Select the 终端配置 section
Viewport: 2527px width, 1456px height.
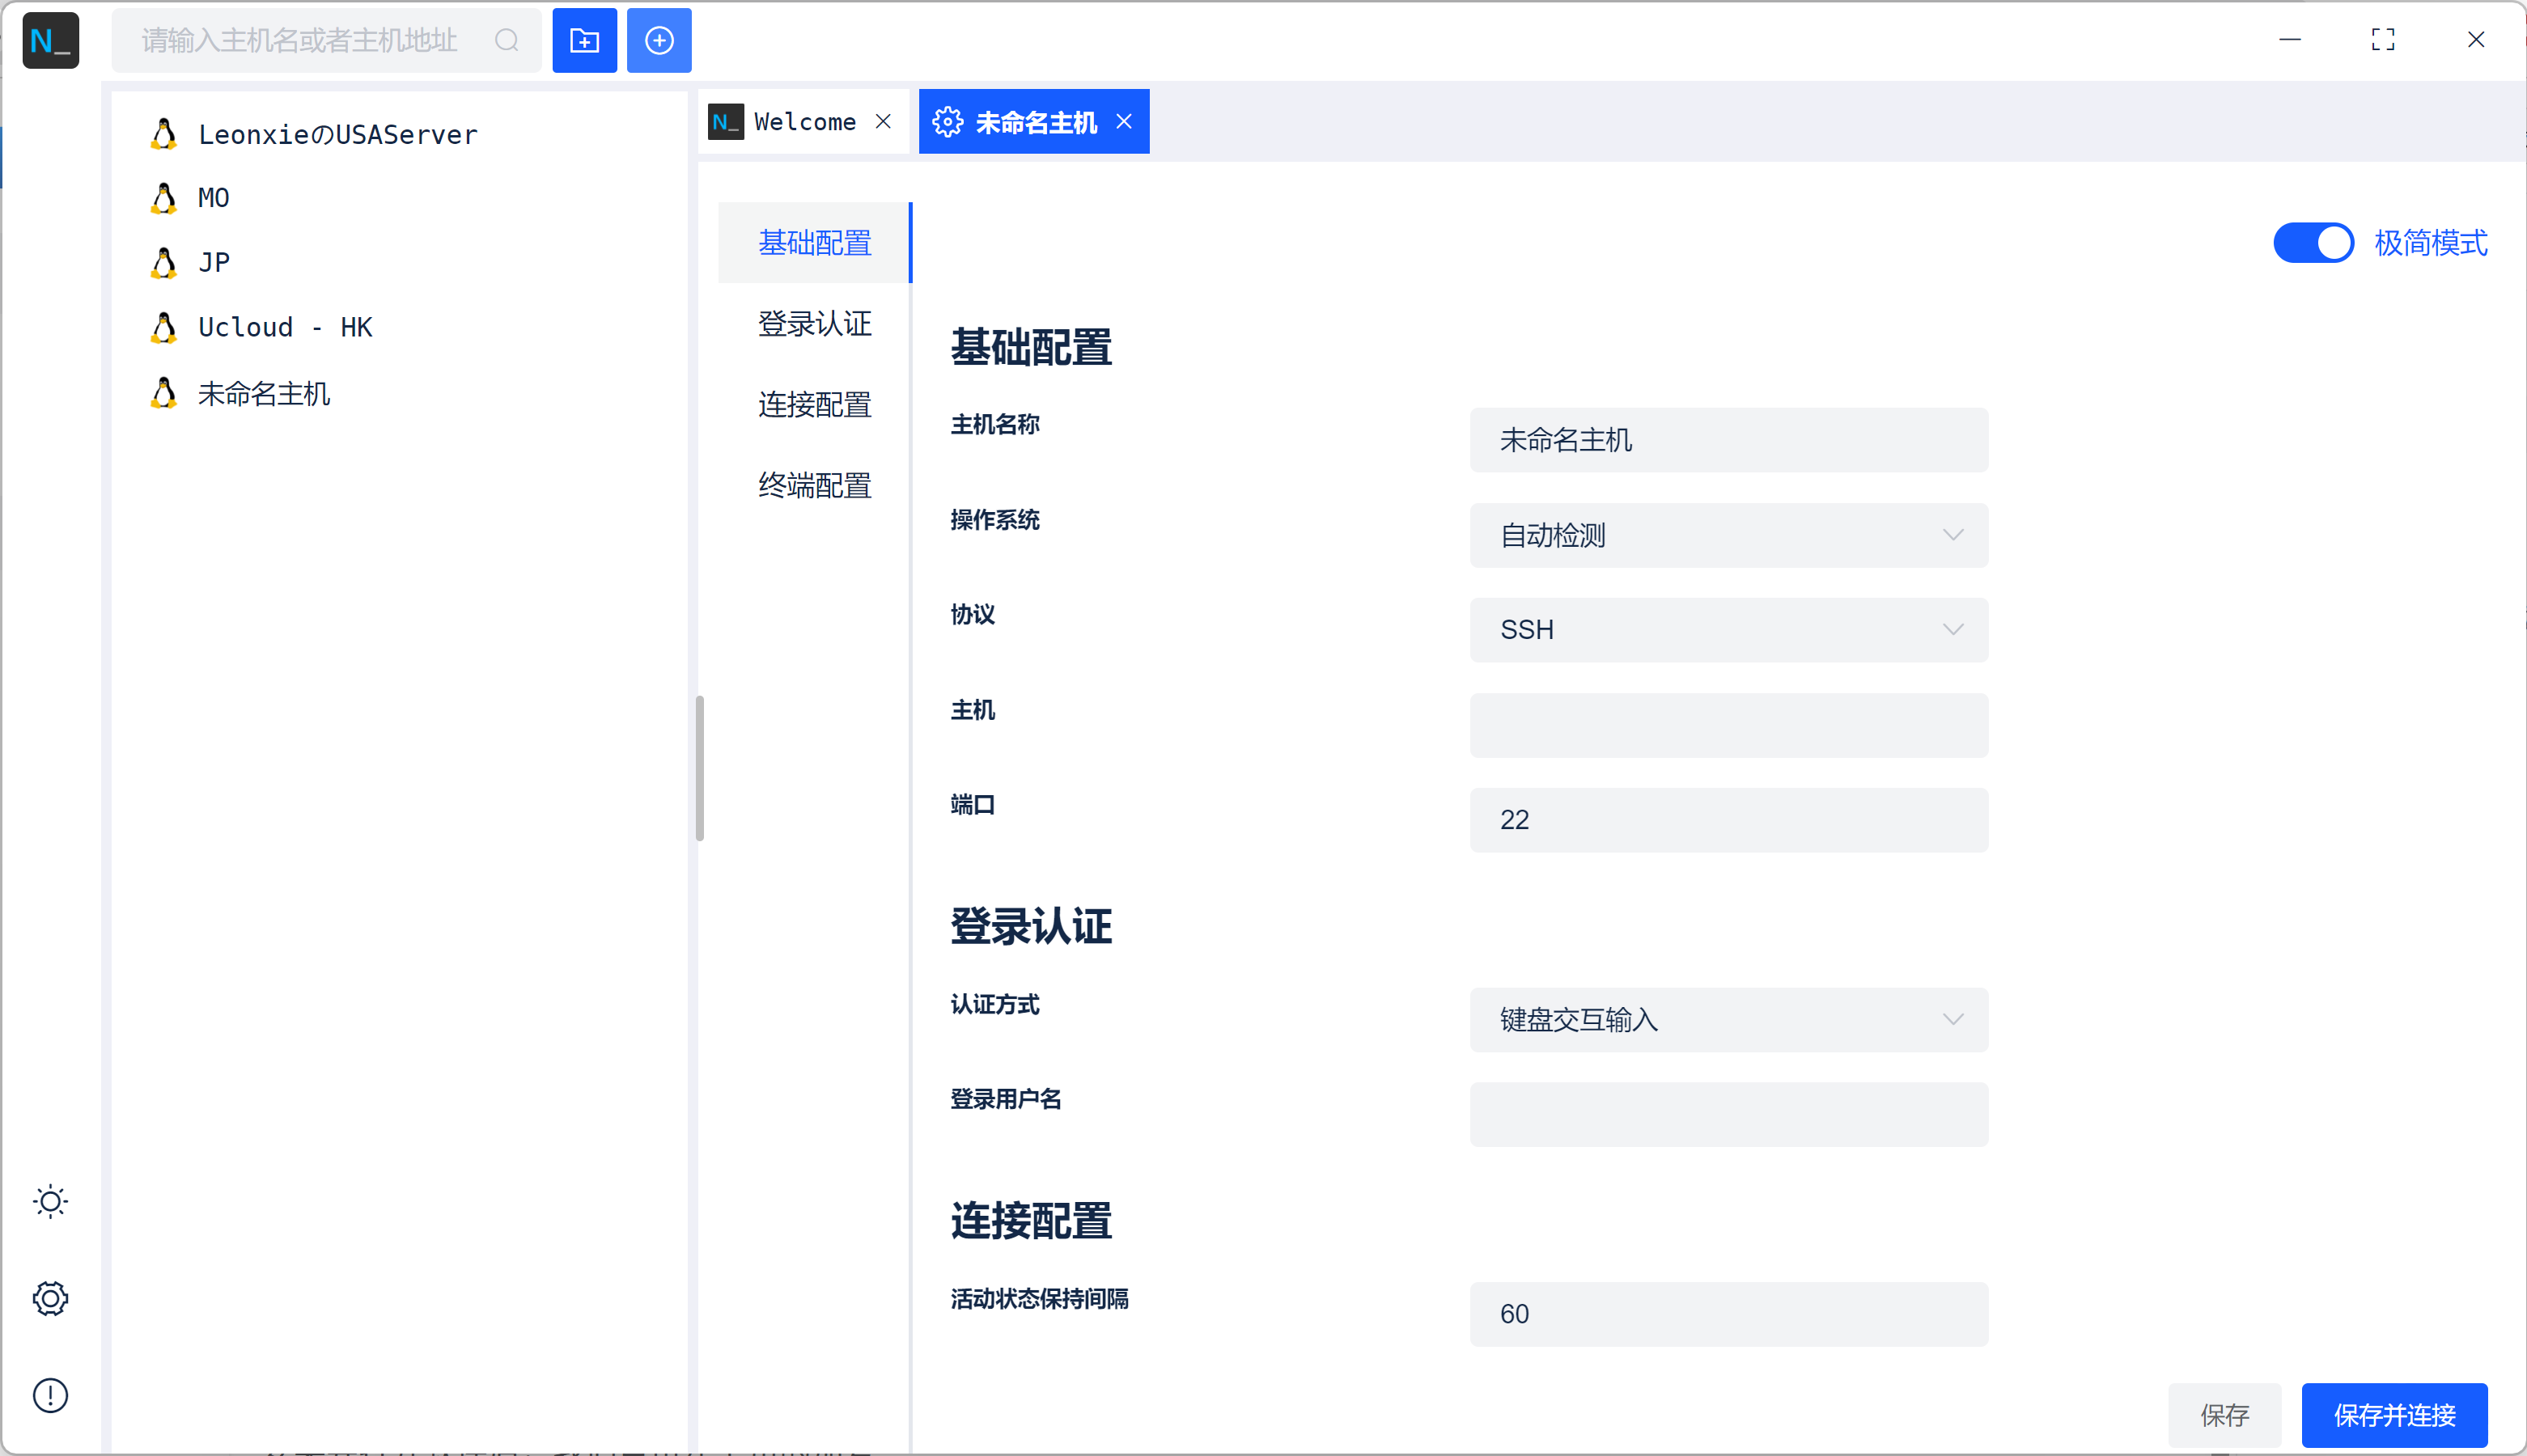point(814,486)
